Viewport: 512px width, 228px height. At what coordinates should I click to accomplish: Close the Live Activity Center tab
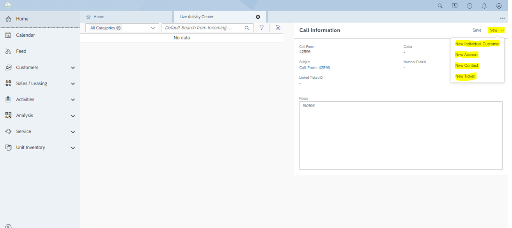pyautogui.click(x=258, y=17)
